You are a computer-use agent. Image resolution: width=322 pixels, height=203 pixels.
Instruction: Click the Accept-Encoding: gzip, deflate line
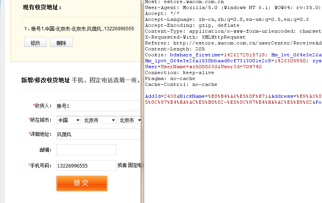pyautogui.click(x=192, y=25)
